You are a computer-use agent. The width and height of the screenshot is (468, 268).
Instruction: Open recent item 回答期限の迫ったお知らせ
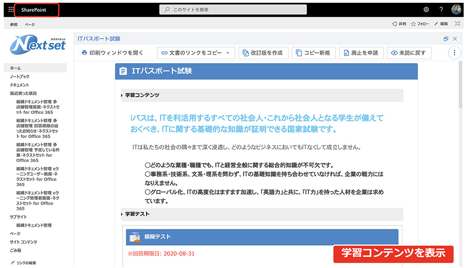click(37, 128)
